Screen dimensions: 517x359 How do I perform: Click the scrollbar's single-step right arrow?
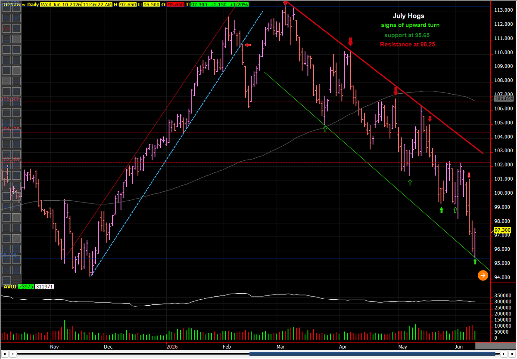(x=504, y=354)
